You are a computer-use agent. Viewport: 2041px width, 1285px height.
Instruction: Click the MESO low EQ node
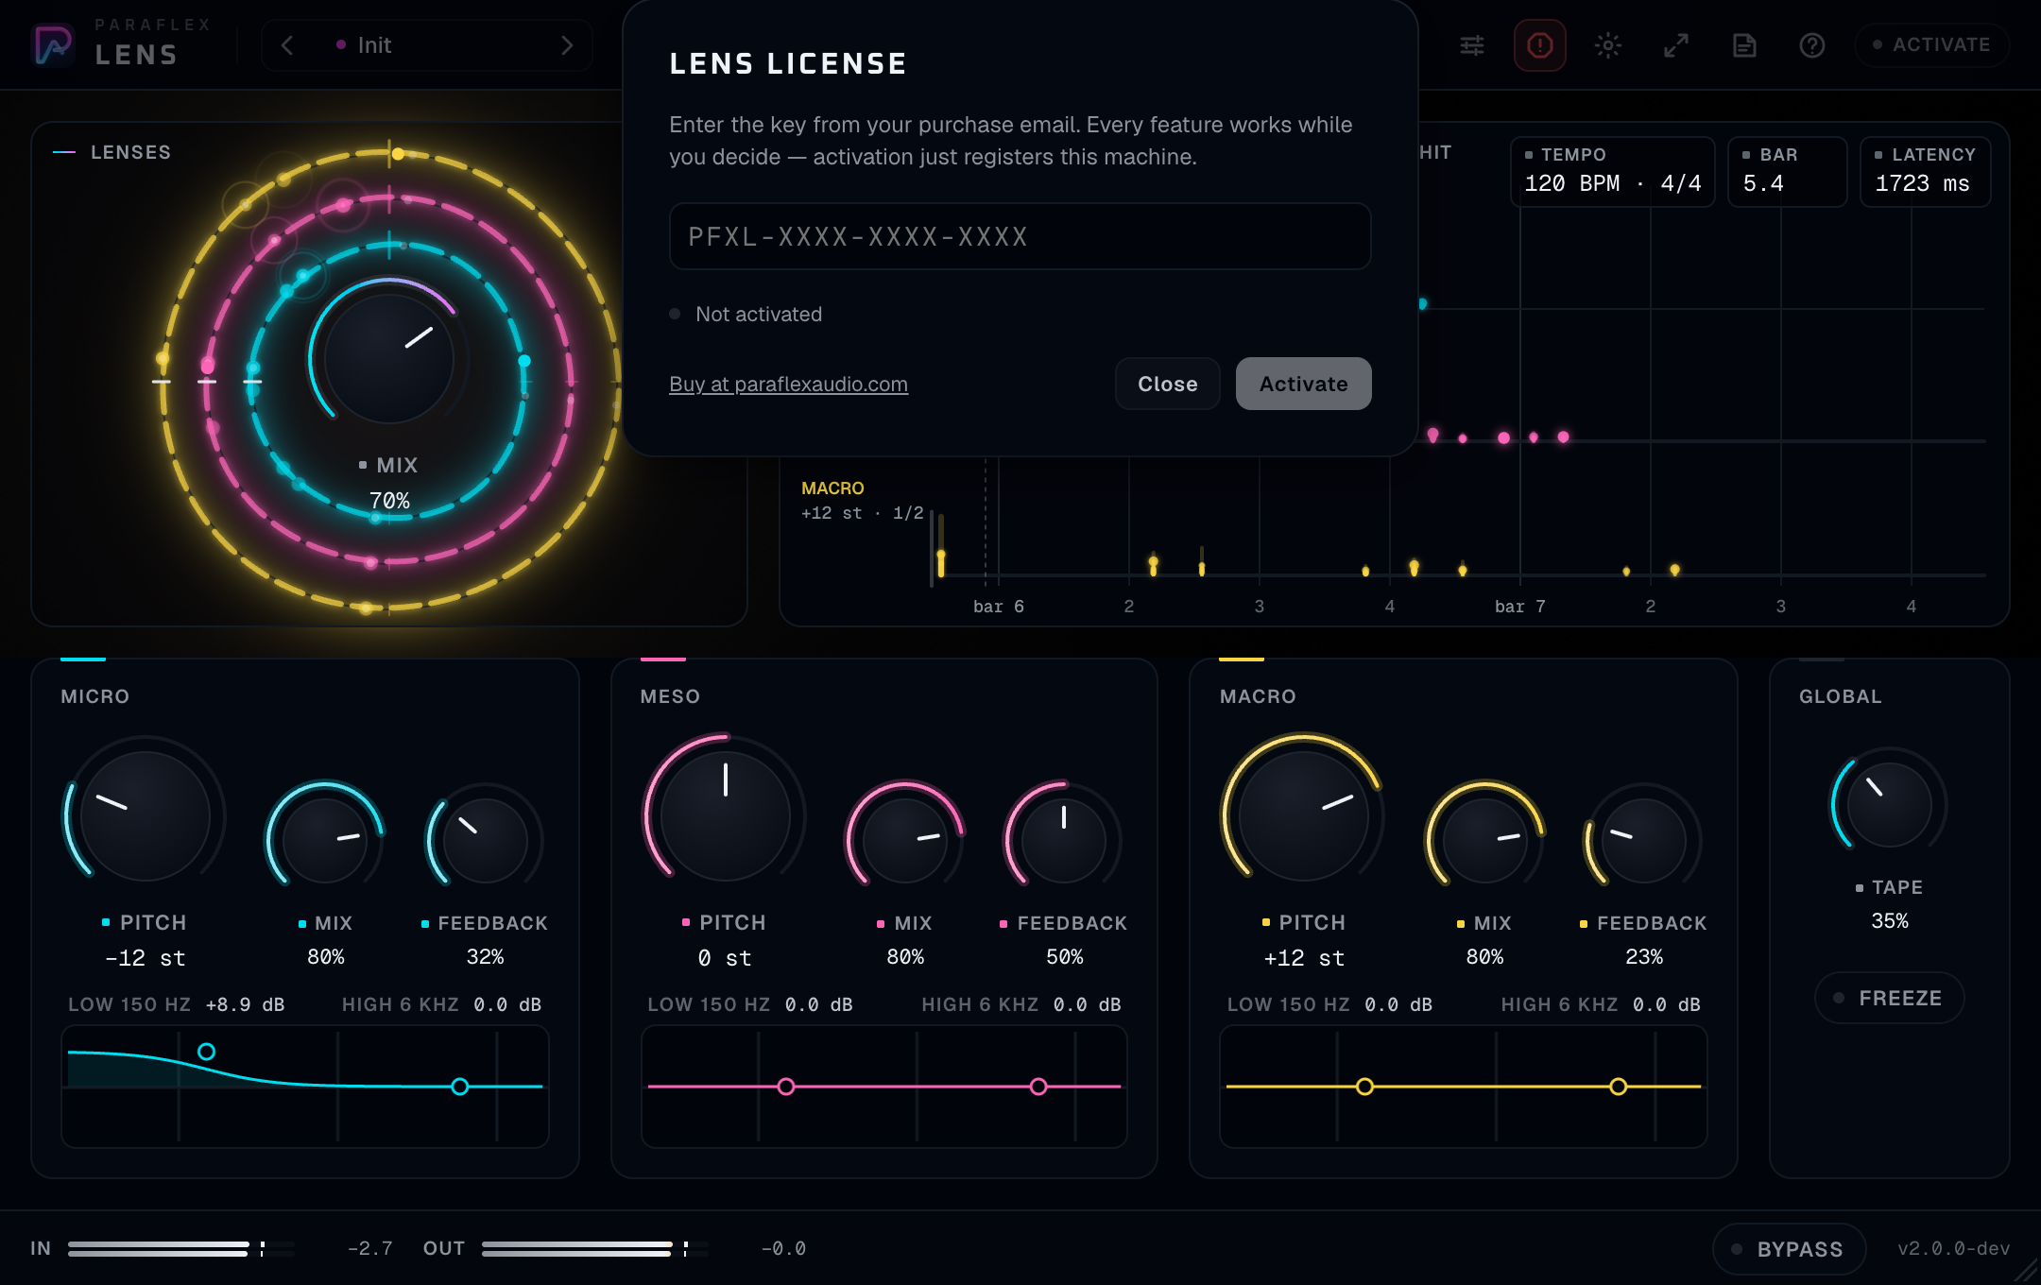point(785,1087)
